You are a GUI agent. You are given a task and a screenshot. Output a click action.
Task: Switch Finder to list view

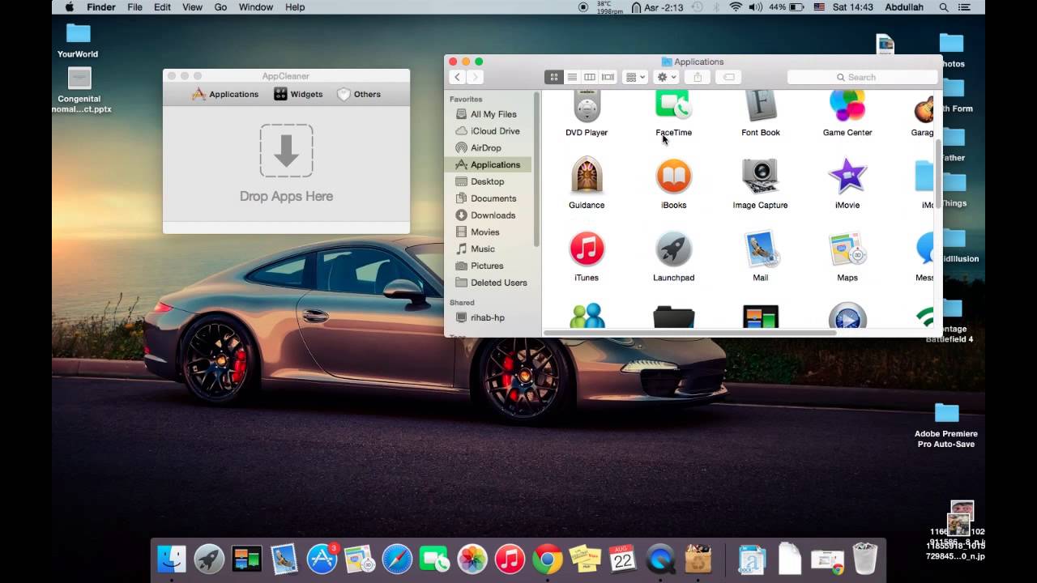(572, 77)
